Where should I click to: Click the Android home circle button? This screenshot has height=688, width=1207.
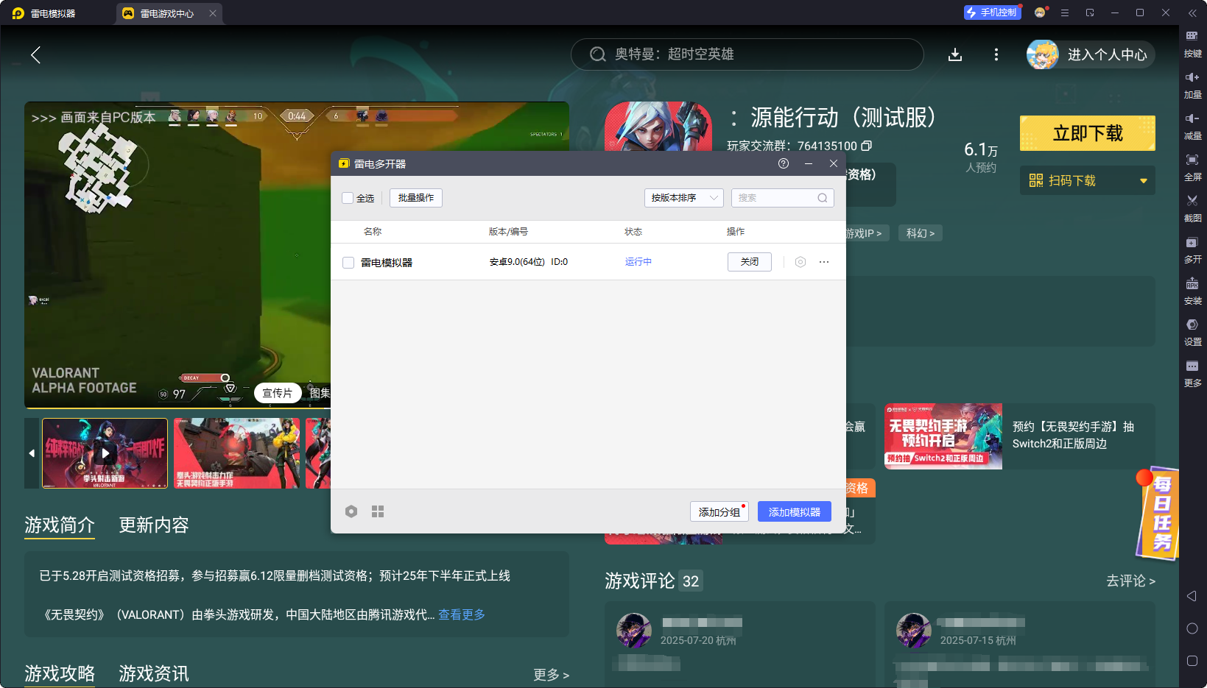tap(1192, 628)
